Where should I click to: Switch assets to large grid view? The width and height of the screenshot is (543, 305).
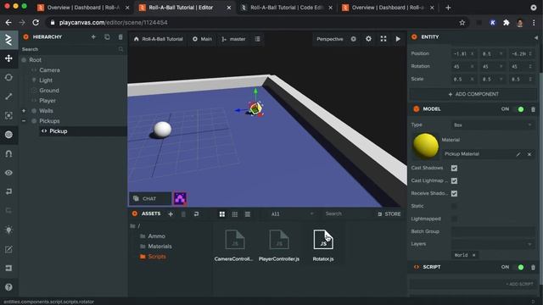point(222,214)
